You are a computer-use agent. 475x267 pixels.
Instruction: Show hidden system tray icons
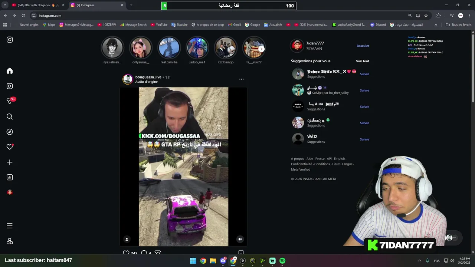pos(419,261)
